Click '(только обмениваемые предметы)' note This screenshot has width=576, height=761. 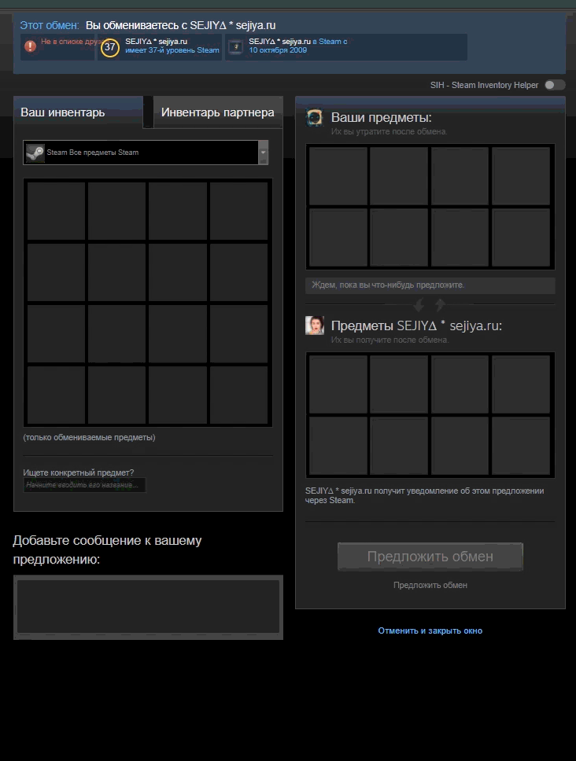point(89,437)
